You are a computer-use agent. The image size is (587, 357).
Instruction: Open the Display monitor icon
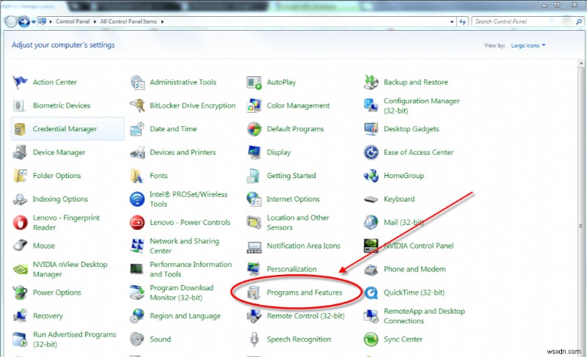(x=254, y=152)
